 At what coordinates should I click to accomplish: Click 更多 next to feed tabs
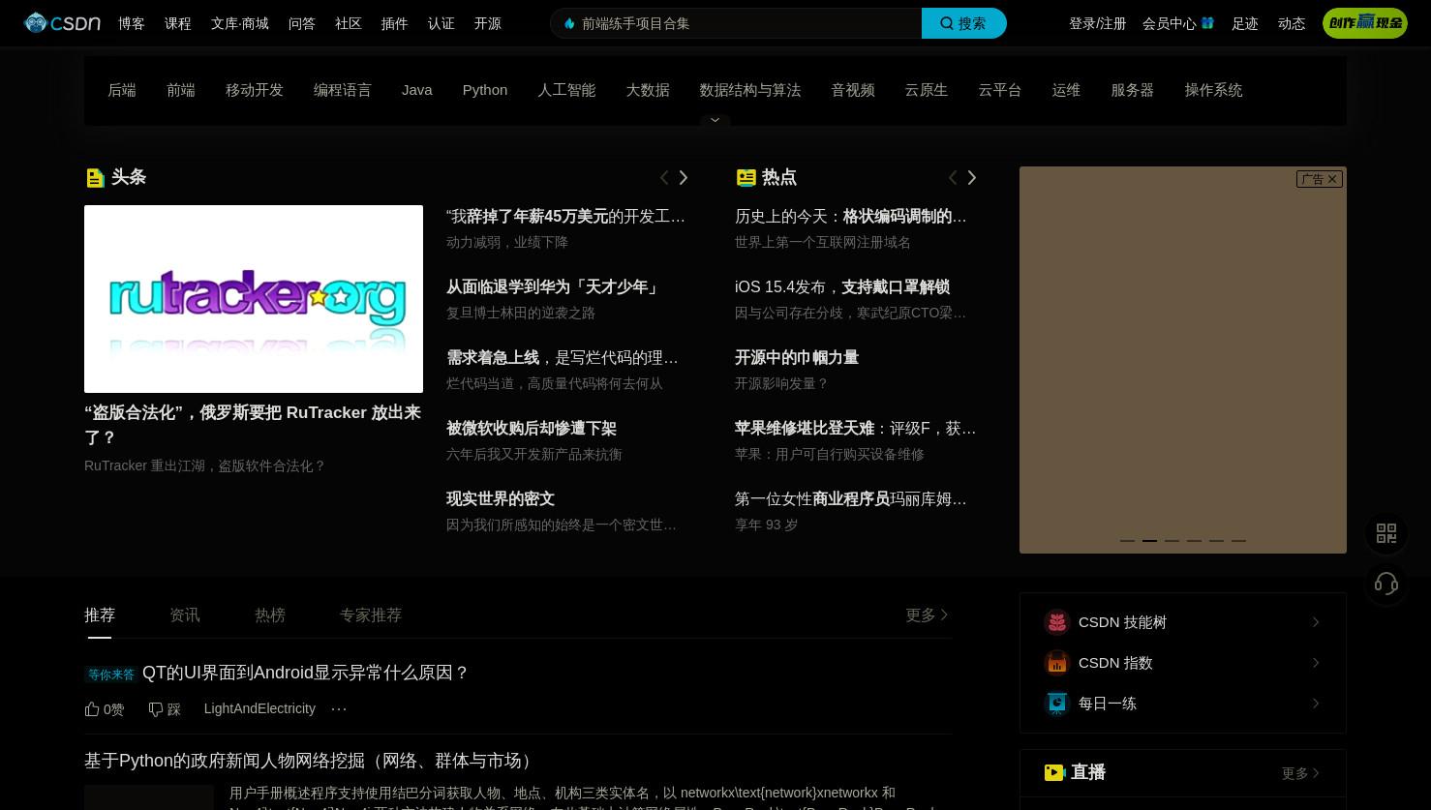(928, 615)
